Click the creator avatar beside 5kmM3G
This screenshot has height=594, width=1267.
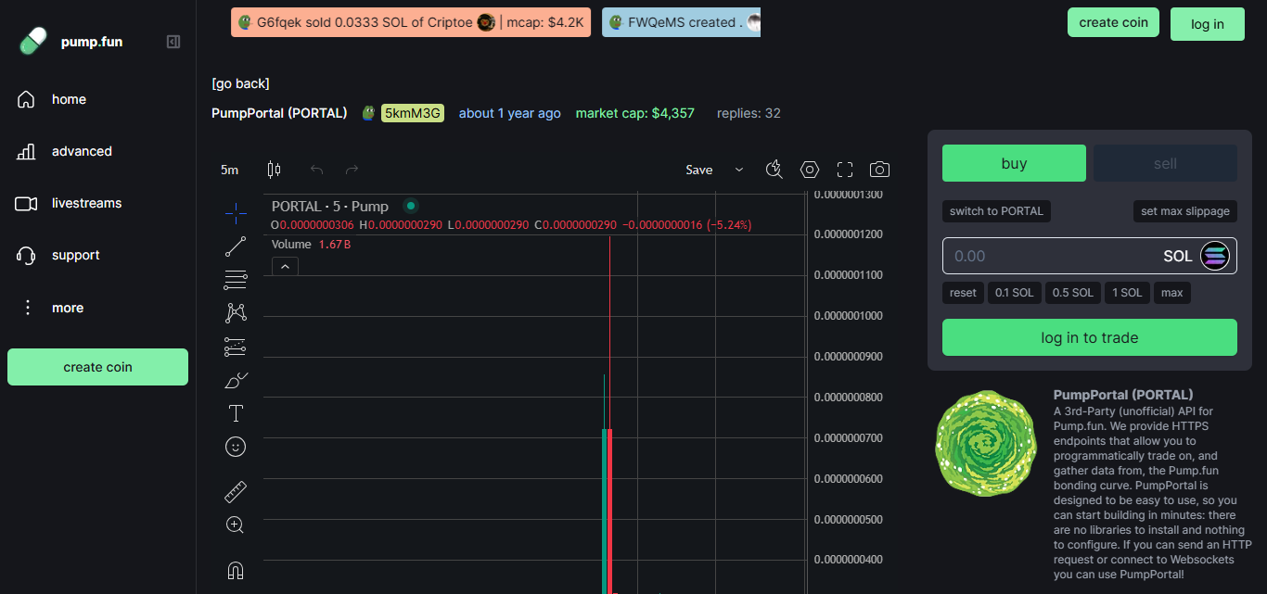(368, 113)
